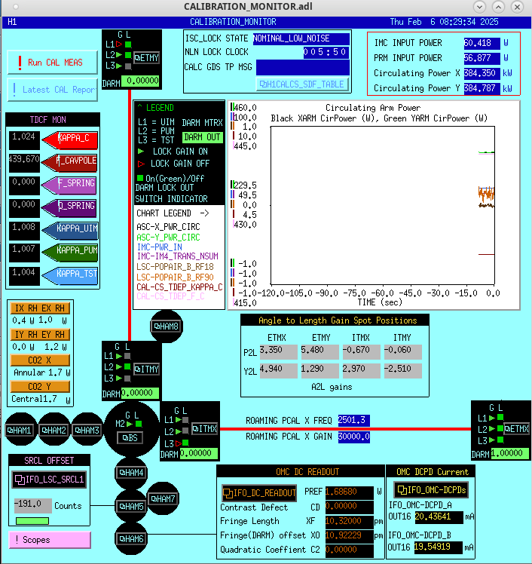Open the IFO_OMC-DCPDs display
Screen dimensions: 532x564
coord(431,489)
